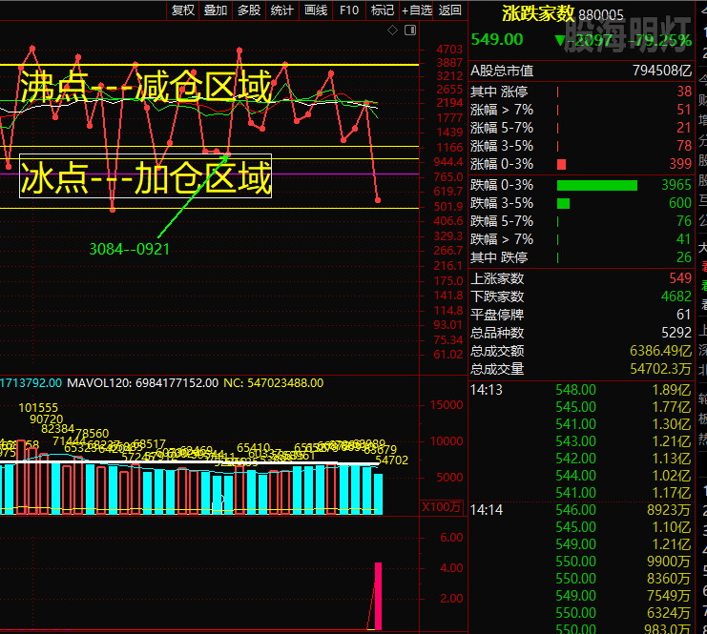Click the 54702 volume label
The image size is (707, 634).
coord(392,460)
